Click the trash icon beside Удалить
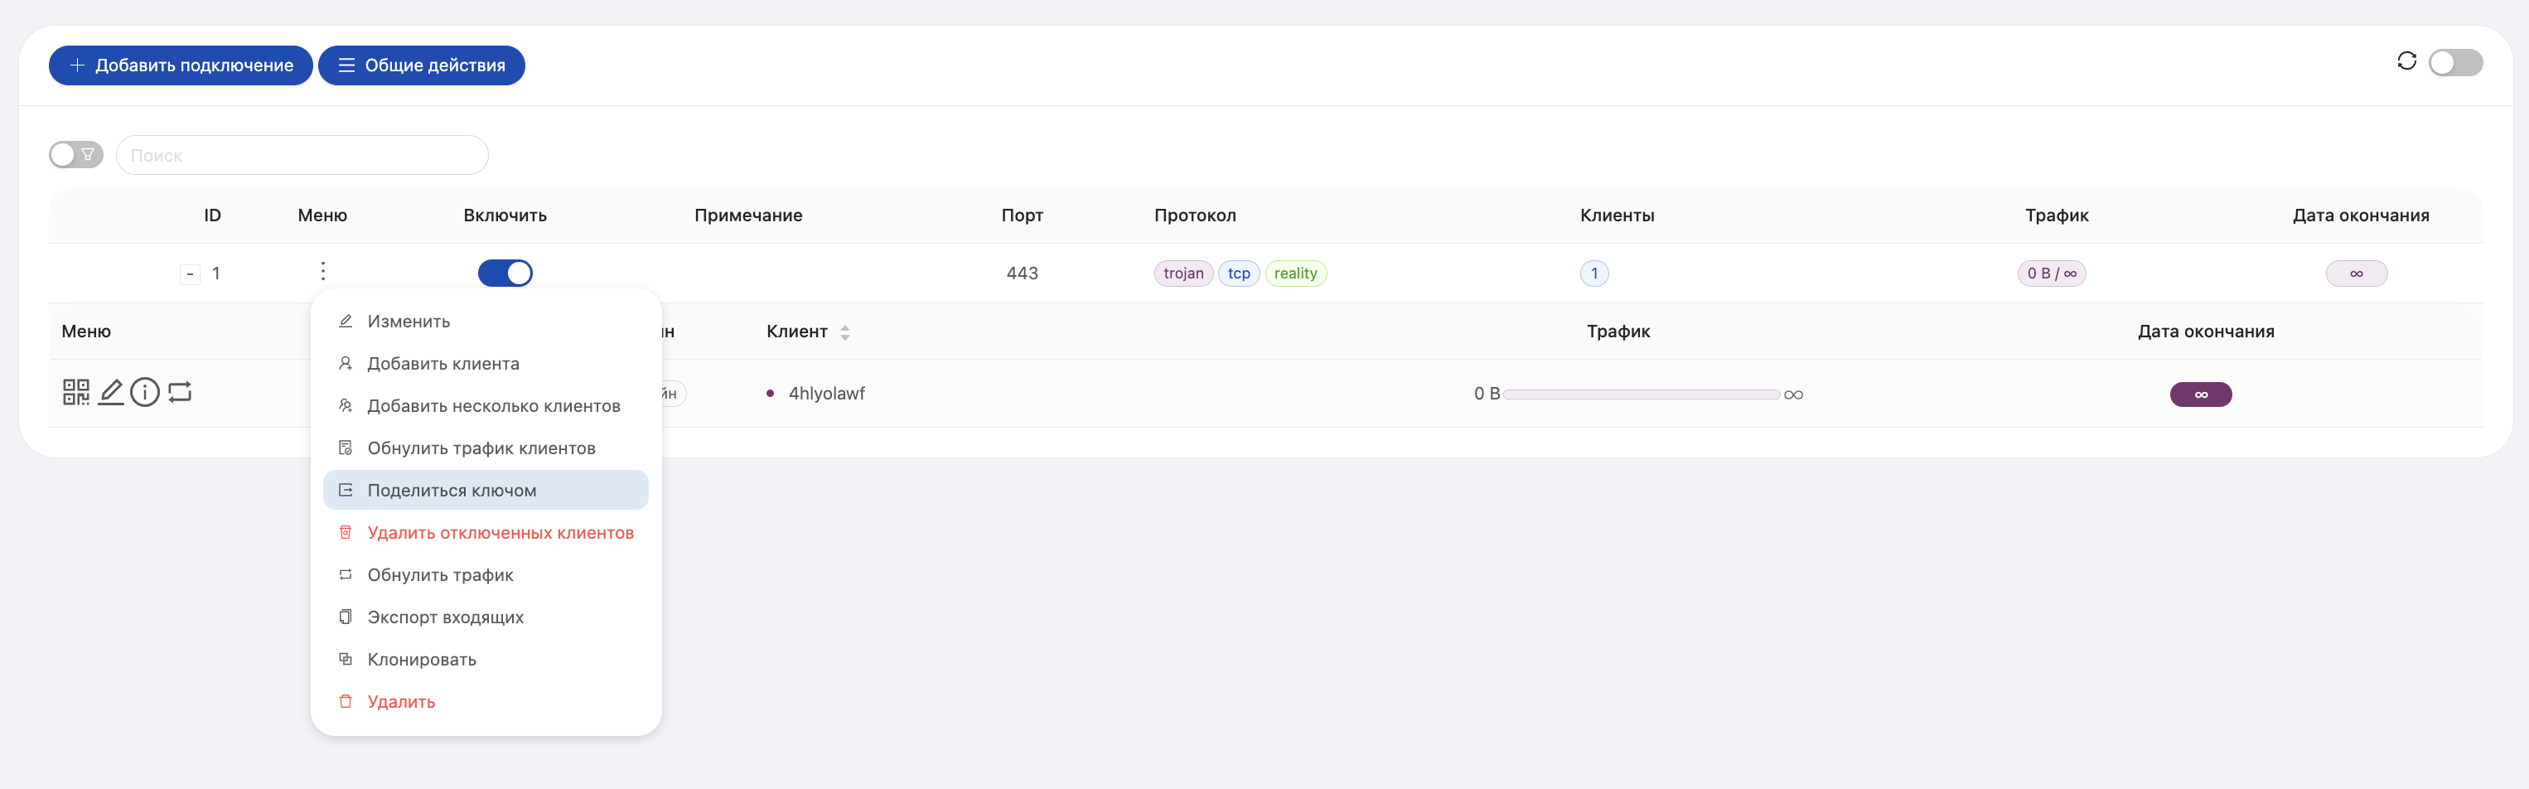Image resolution: width=2529 pixels, height=789 pixels. (346, 702)
